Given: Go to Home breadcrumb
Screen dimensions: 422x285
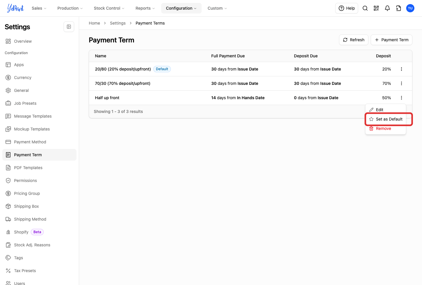Looking at the screenshot, I should pyautogui.click(x=94, y=23).
